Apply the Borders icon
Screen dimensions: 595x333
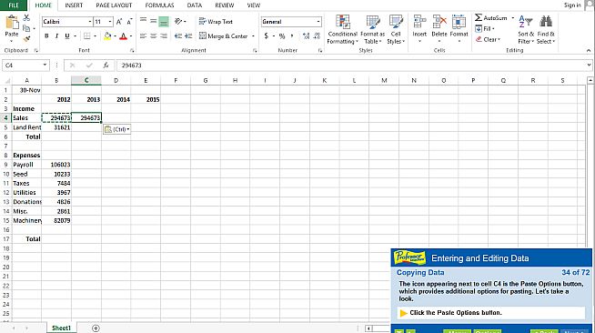click(87, 36)
